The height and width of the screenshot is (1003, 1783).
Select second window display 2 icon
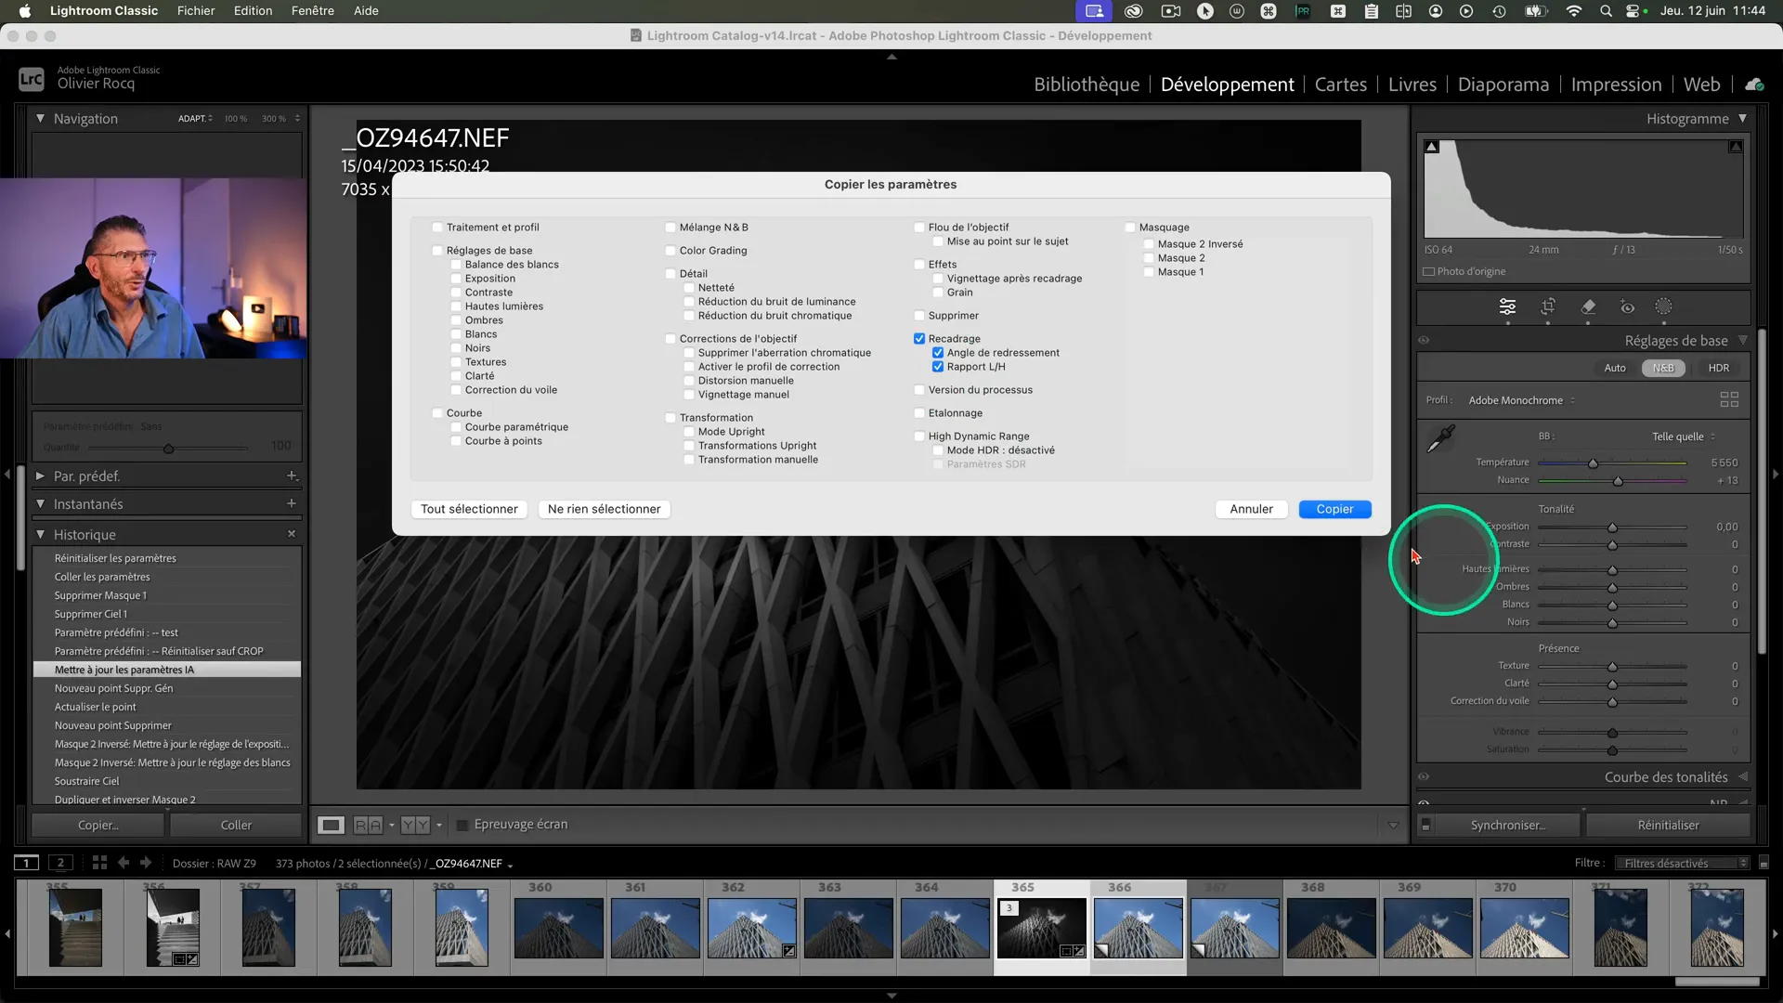60,863
